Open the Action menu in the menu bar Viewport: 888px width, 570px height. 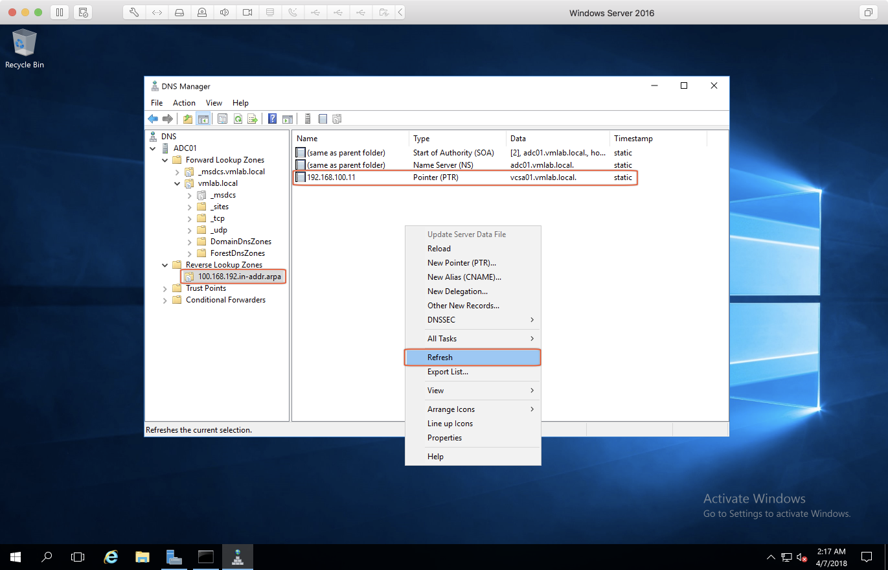184,103
